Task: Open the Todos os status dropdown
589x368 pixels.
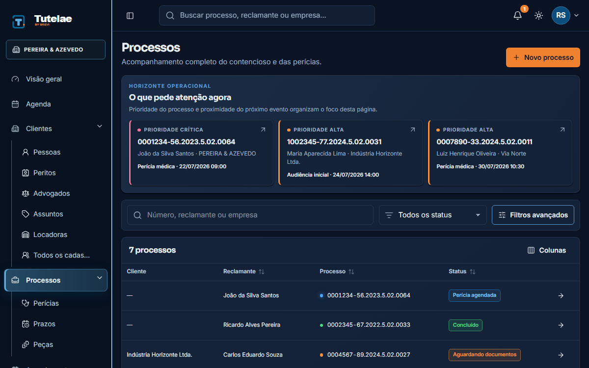Action: click(433, 215)
